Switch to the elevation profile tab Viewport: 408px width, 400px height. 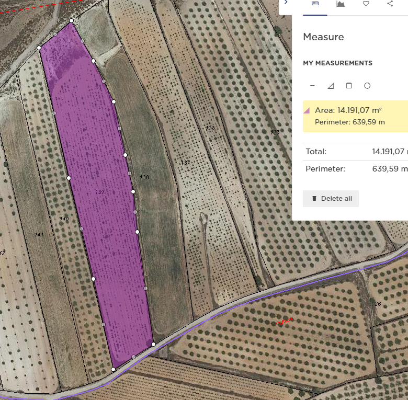click(x=341, y=4)
